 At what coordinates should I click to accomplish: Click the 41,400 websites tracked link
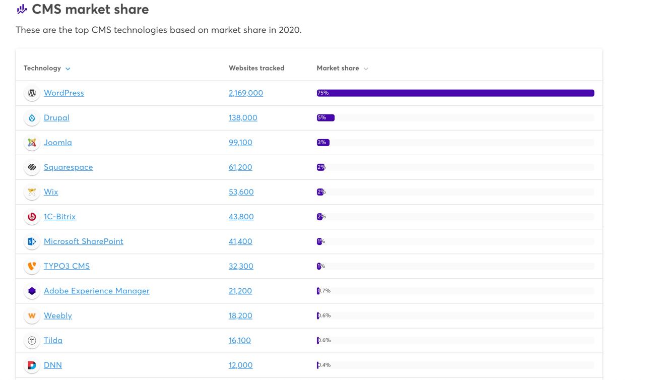pos(240,241)
